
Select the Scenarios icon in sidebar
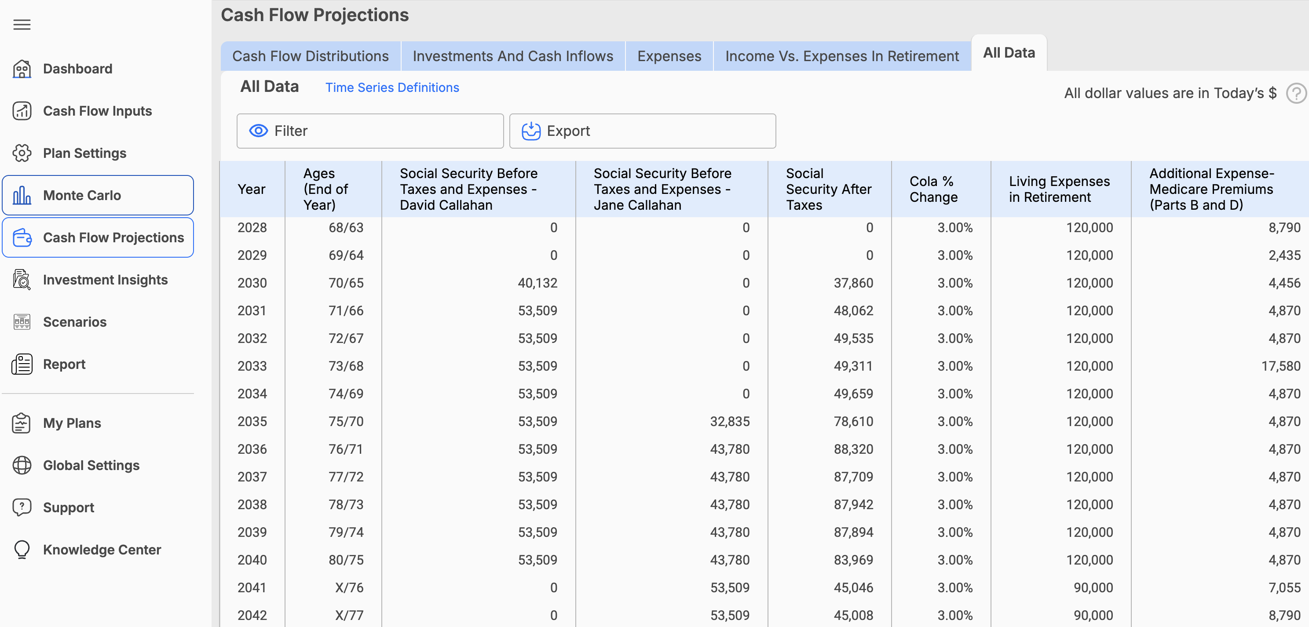coord(22,321)
